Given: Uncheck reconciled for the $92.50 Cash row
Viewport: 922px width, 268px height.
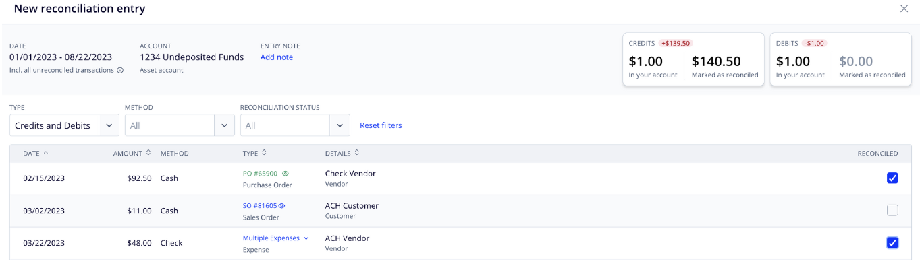Looking at the screenshot, I should click(892, 178).
